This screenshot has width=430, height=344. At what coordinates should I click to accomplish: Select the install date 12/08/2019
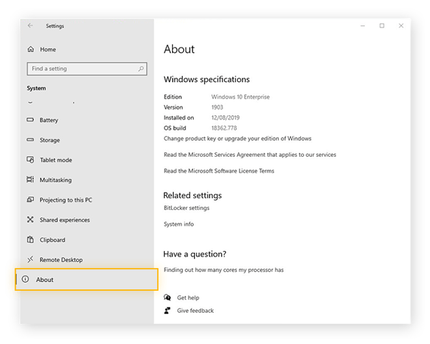225,118
